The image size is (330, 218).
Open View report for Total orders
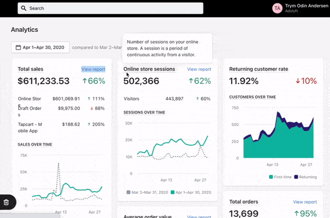(305, 202)
